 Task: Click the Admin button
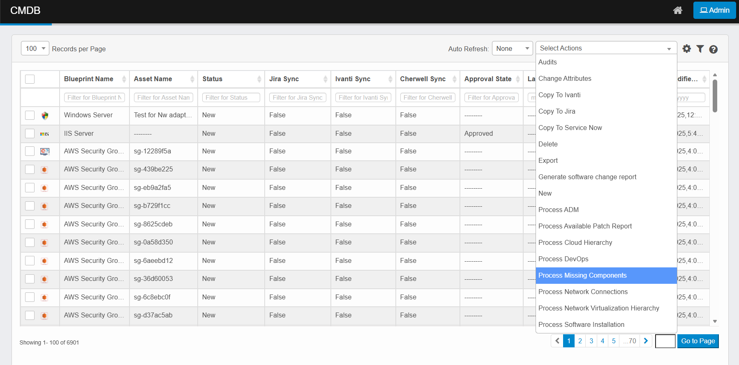click(x=714, y=10)
